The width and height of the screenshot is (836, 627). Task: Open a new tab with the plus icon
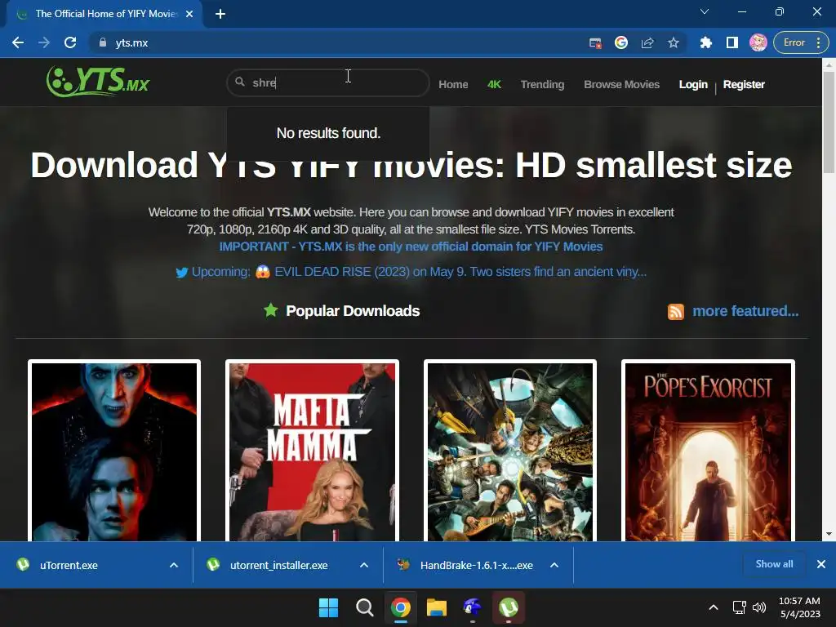pyautogui.click(x=220, y=14)
